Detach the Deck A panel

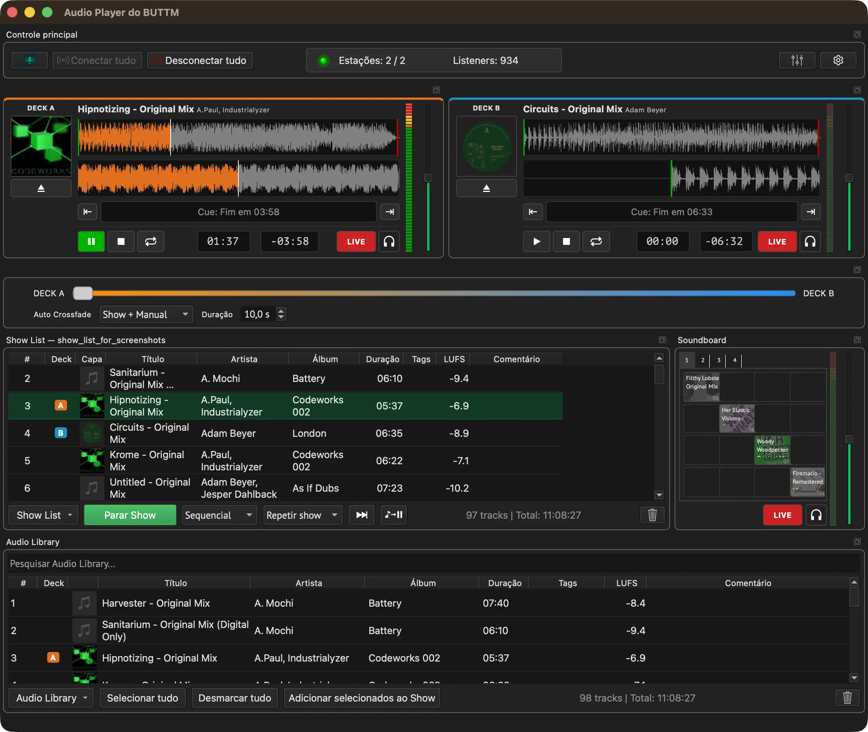436,90
